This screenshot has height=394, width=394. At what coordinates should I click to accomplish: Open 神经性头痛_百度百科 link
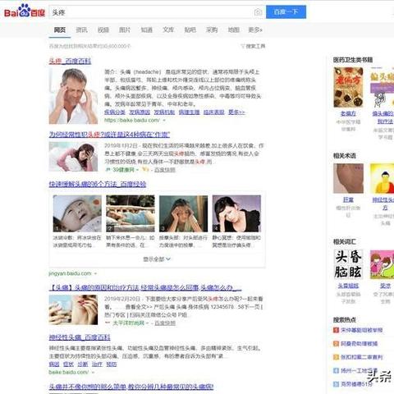[80, 337]
